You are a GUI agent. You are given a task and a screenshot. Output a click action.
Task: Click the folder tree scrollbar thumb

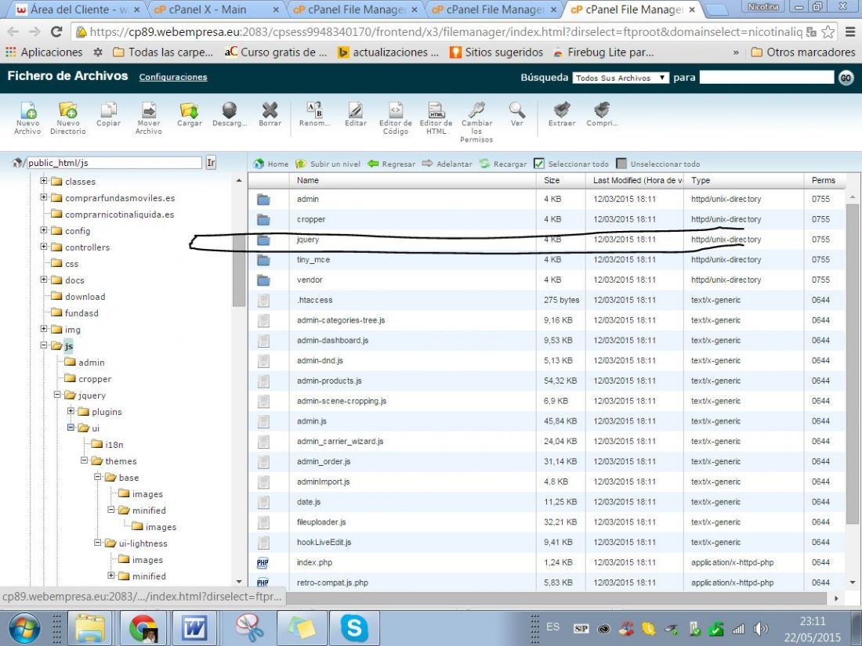(238, 269)
